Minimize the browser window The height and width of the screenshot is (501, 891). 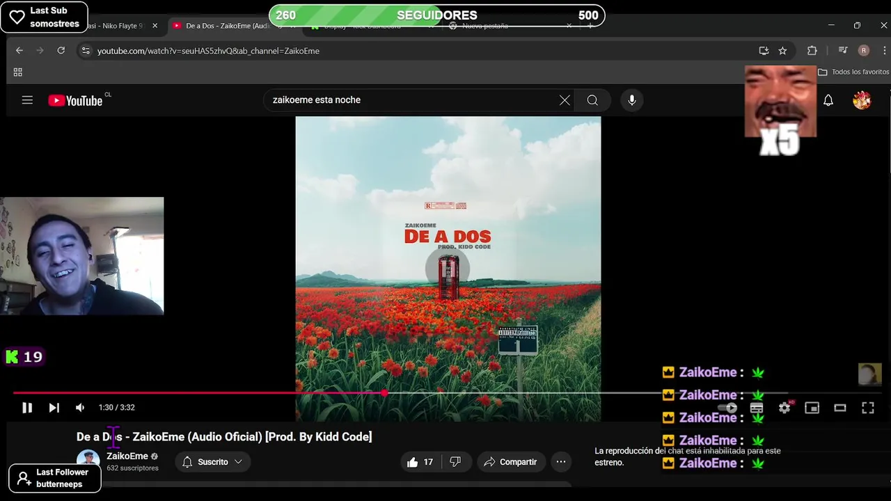(831, 26)
